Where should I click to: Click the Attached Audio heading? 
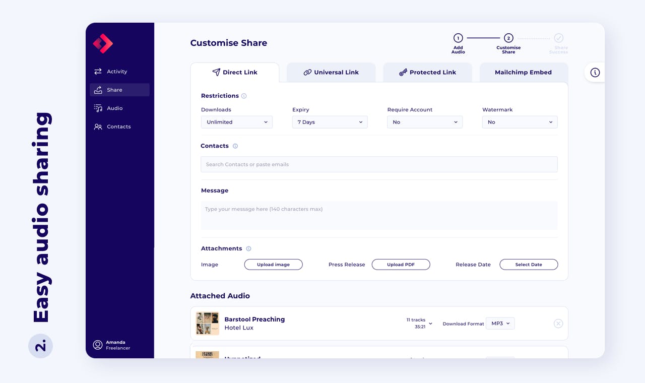[x=220, y=296]
